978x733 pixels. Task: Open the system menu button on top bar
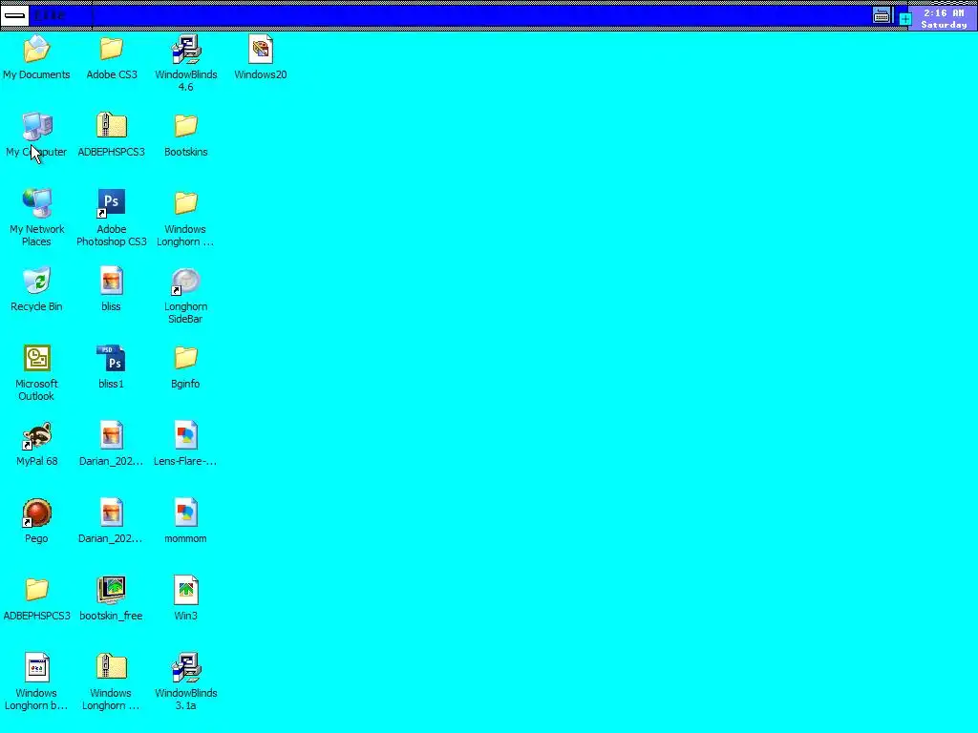[x=14, y=15]
